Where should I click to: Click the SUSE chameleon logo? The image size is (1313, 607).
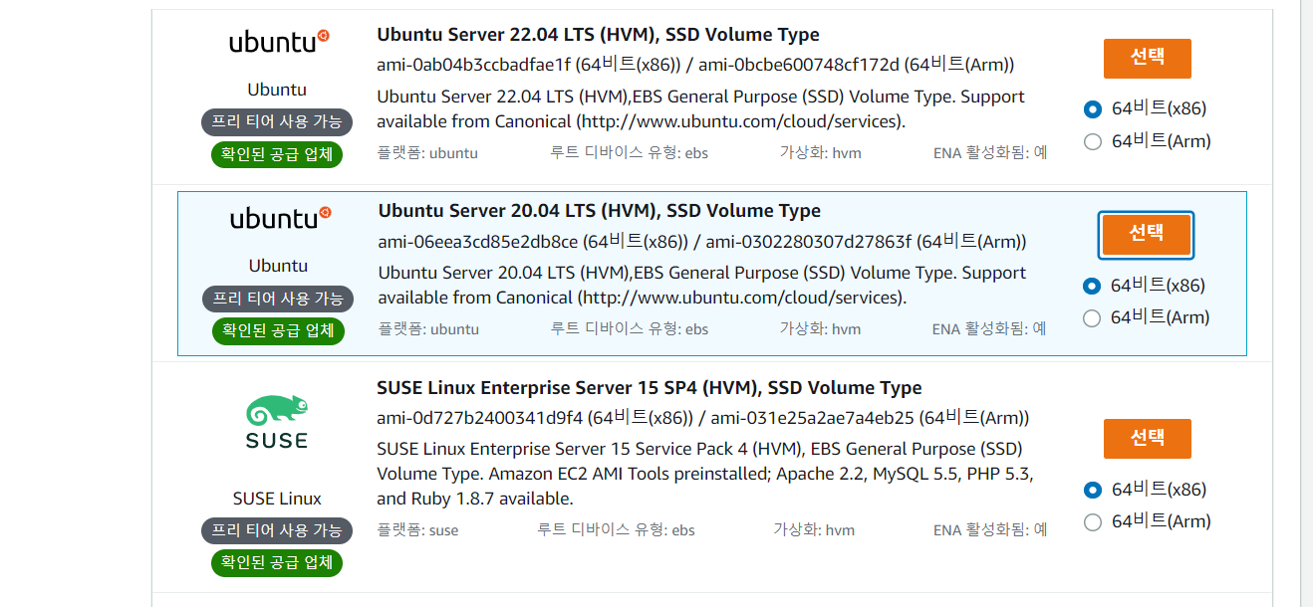(277, 423)
